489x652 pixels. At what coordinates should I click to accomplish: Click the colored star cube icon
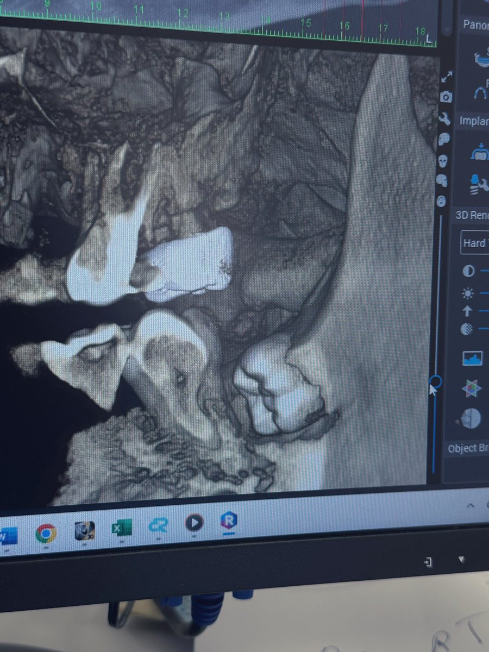[x=471, y=388]
